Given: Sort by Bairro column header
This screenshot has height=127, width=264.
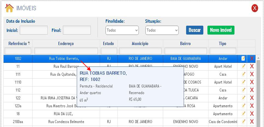Looking at the screenshot, I should [185, 44].
